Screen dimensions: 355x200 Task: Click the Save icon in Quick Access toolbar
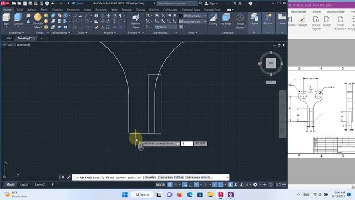pos(24,3)
